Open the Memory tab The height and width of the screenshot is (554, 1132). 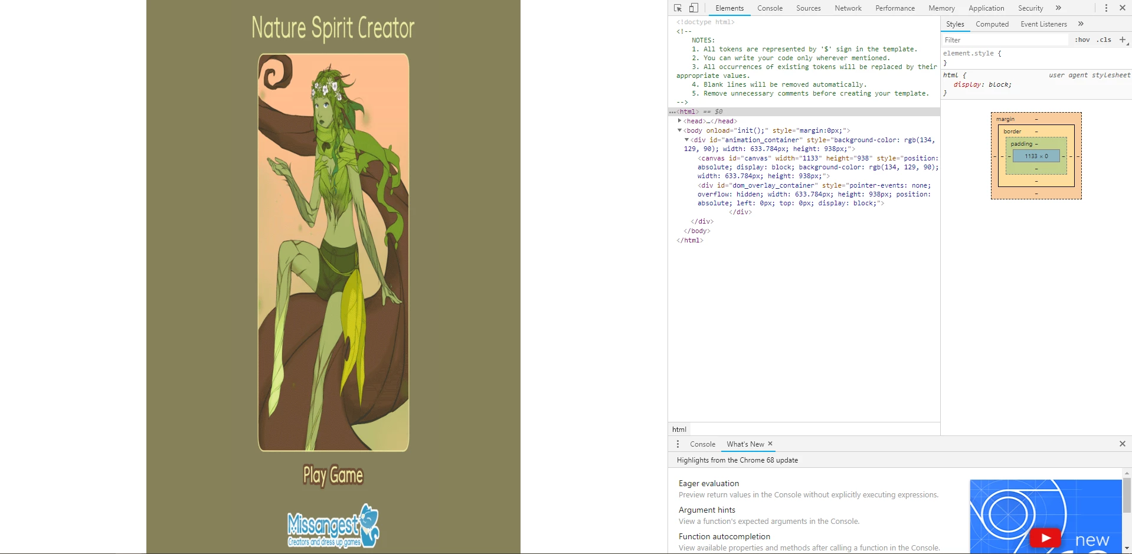tap(941, 8)
